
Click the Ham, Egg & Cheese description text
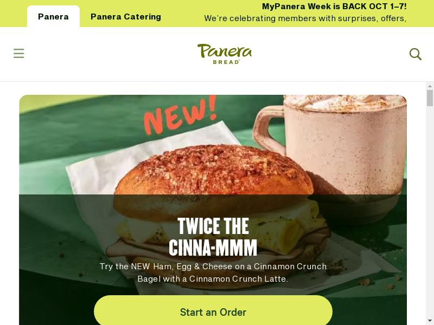tap(213, 272)
